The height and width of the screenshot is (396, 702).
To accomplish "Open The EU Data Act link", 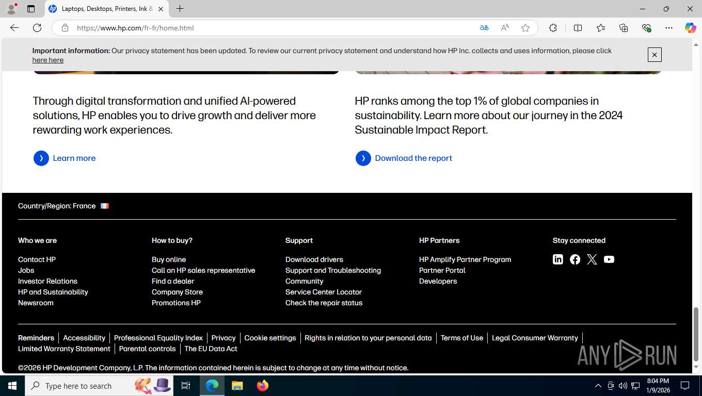I will point(211,349).
